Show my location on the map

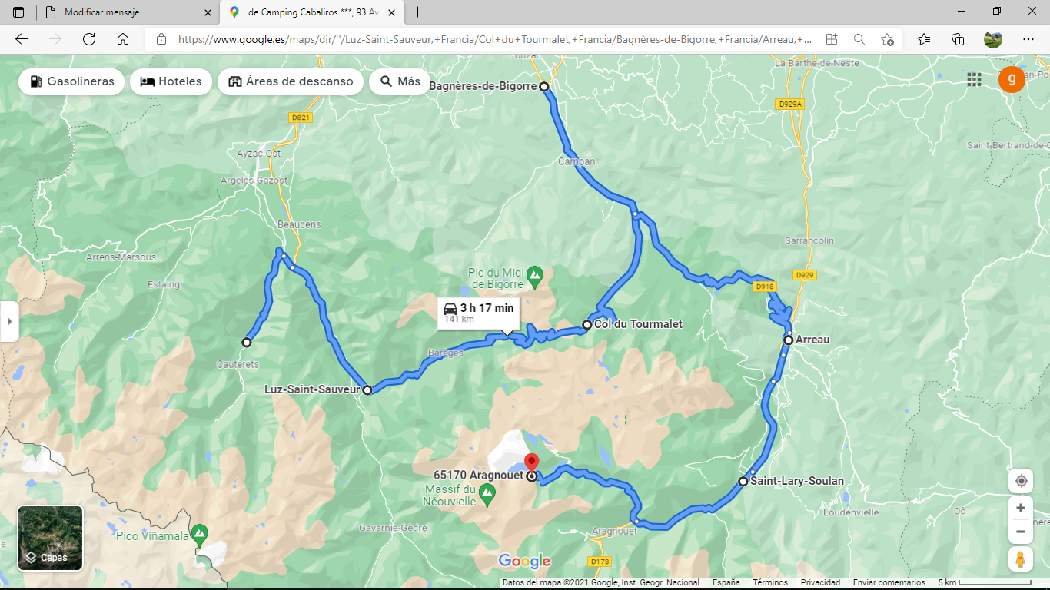pyautogui.click(x=1021, y=481)
